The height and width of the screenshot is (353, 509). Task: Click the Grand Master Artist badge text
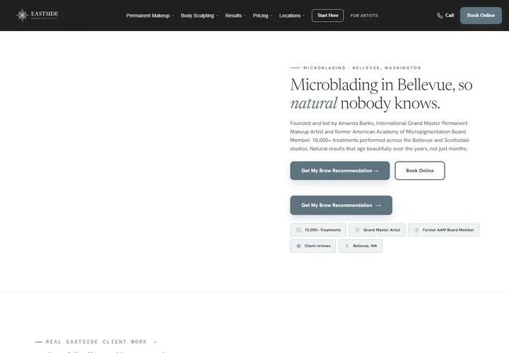[x=382, y=230]
